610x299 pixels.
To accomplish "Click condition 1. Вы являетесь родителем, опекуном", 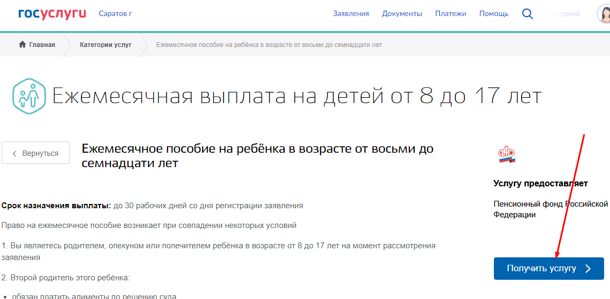I will click(x=219, y=251).
